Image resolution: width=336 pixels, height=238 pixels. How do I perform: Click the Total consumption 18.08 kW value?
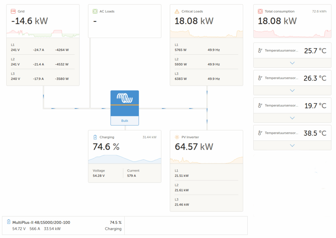tap(277, 21)
